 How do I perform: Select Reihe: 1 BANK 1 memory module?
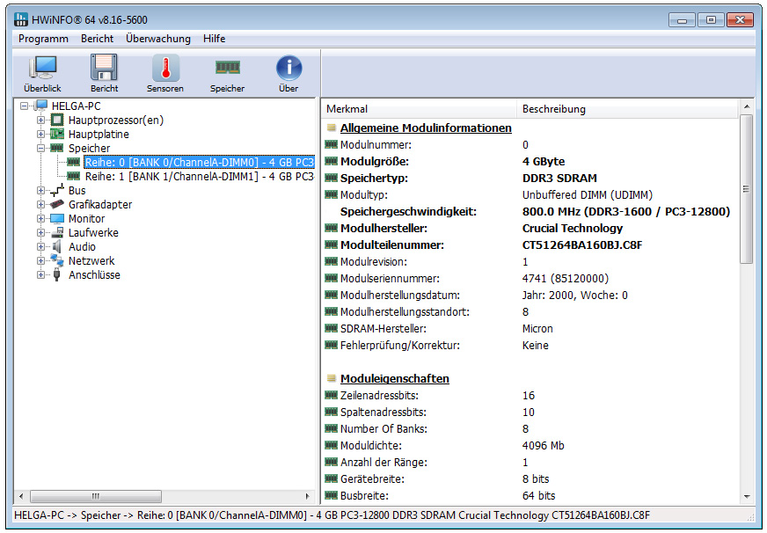point(199,177)
